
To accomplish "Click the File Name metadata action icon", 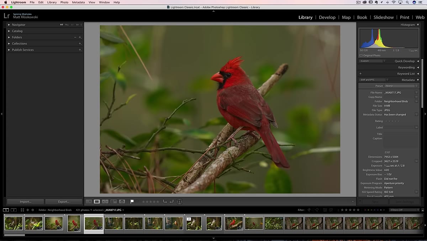I will pos(416,93).
